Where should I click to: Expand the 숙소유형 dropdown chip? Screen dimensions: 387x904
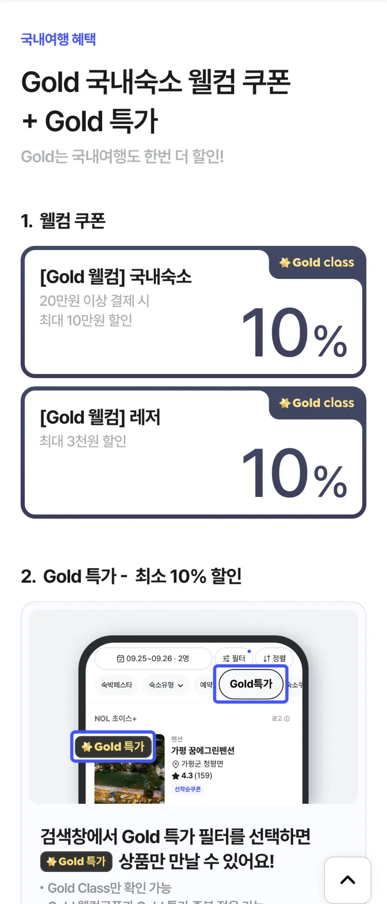point(166,685)
